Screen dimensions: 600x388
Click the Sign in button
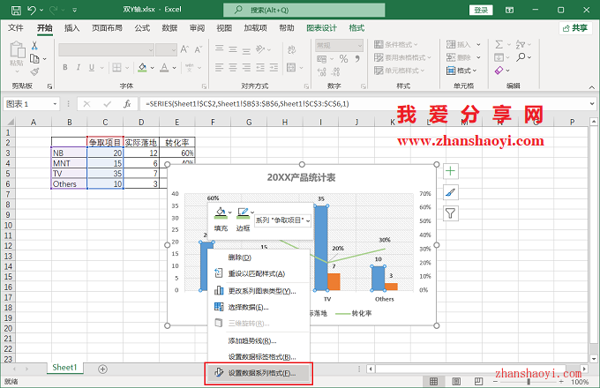[x=481, y=10]
